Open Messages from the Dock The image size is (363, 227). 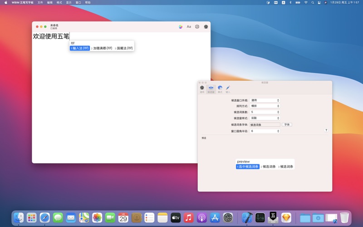pyautogui.click(x=58, y=218)
